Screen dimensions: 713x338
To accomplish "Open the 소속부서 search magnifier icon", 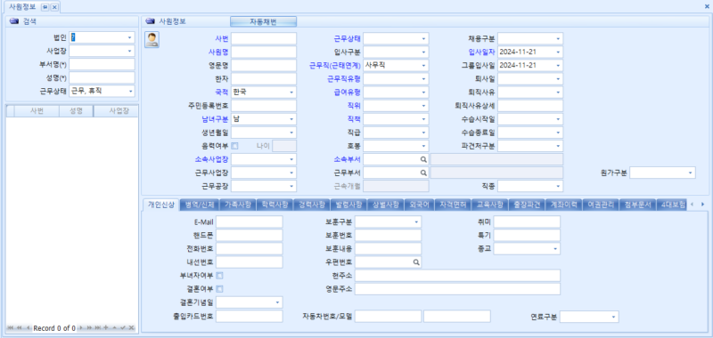I will tap(423, 159).
